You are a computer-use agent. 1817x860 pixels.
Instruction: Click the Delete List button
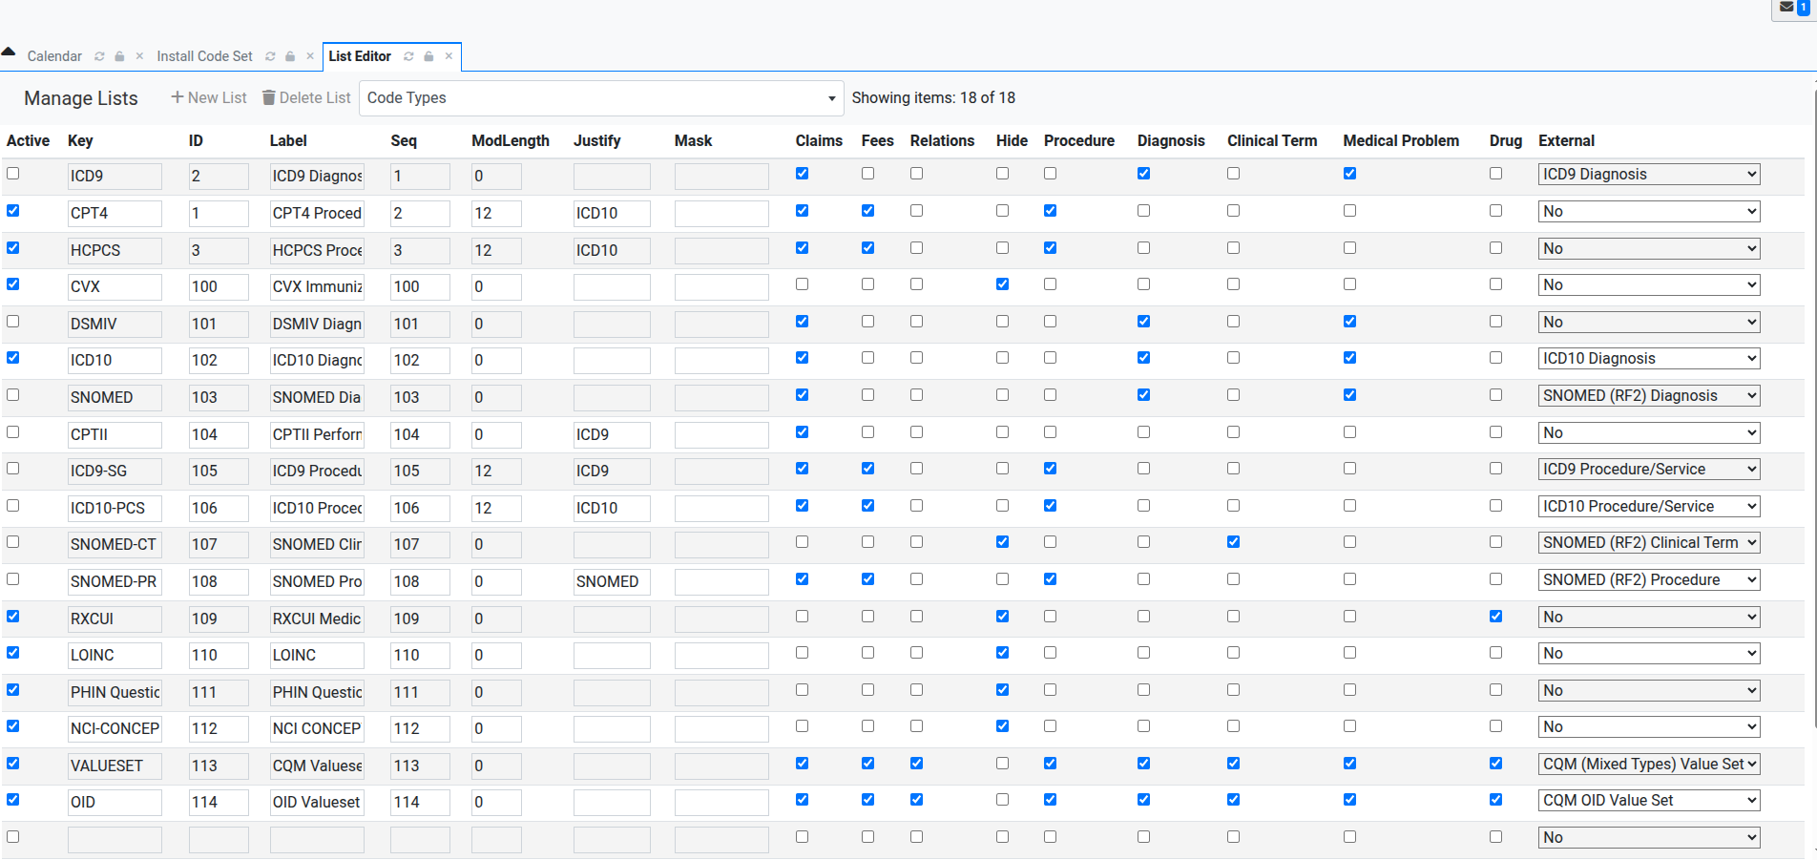pyautogui.click(x=306, y=98)
